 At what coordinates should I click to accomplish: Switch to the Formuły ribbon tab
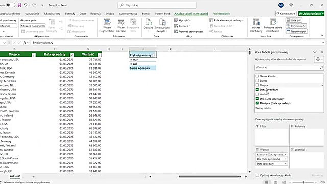(x=70, y=14)
